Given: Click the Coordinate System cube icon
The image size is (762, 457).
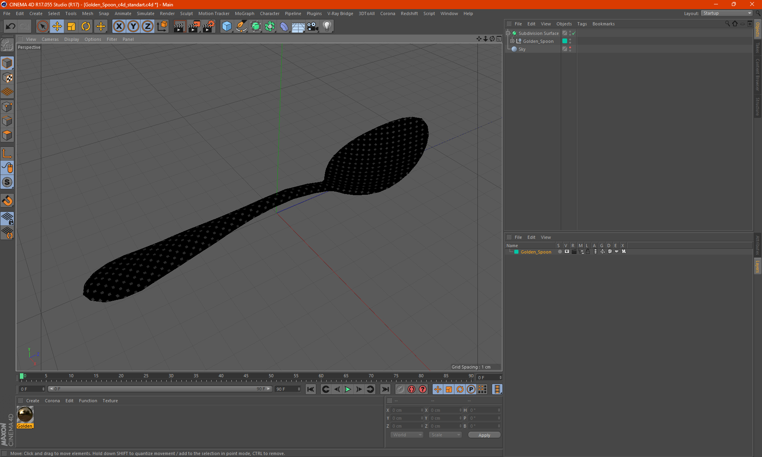Looking at the screenshot, I should (x=162, y=27).
